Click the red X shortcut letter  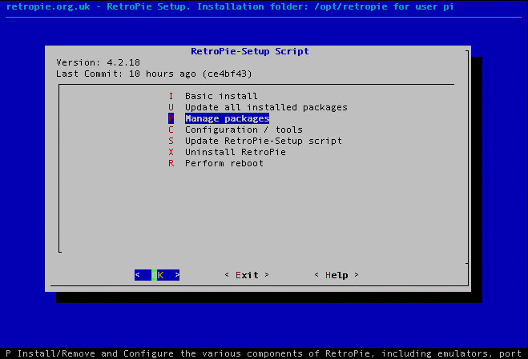click(x=171, y=152)
